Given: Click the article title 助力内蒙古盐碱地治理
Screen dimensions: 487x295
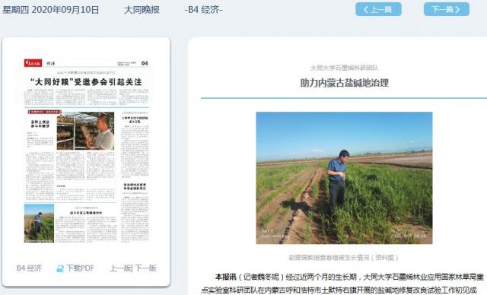Looking at the screenshot, I should coord(344,83).
